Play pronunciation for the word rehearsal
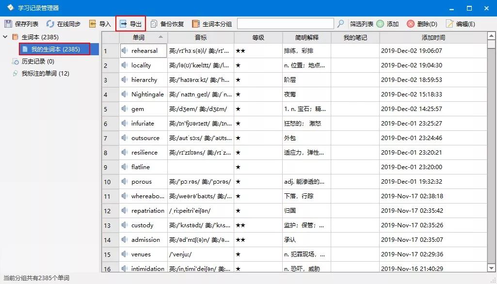 [124, 50]
